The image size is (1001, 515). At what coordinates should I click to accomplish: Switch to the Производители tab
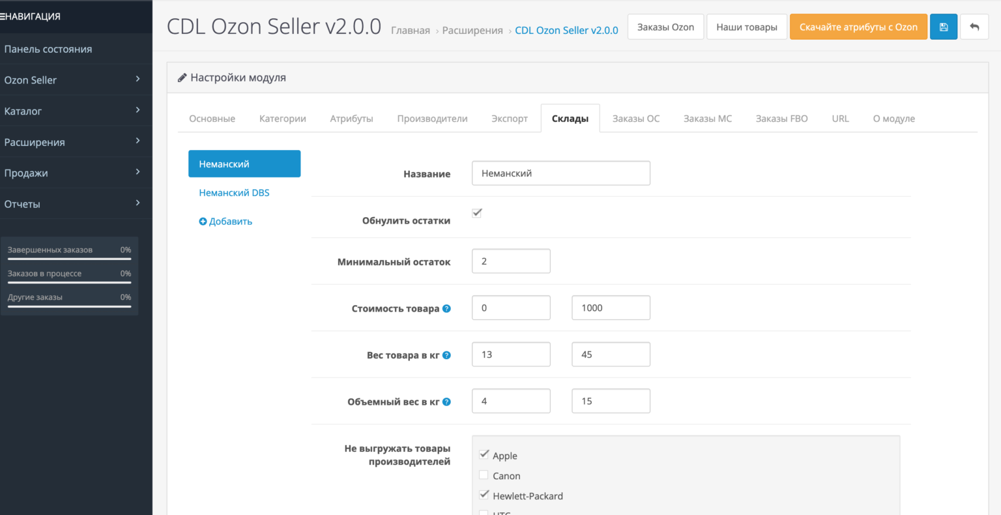(433, 119)
